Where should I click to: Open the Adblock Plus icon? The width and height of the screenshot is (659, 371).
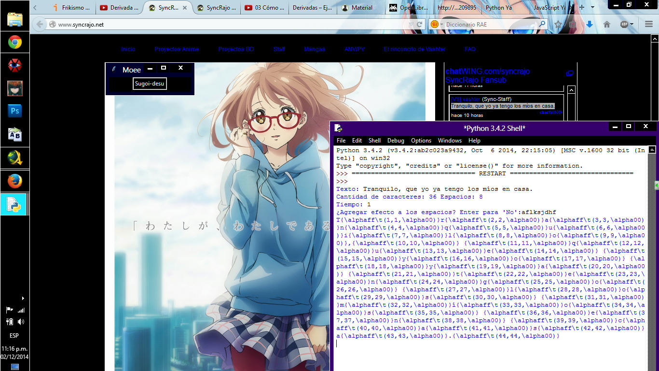coord(624,24)
